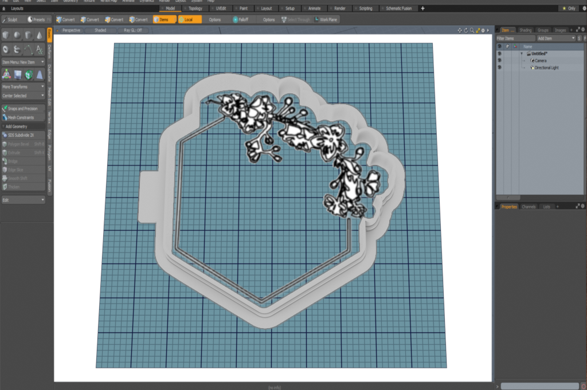Viewport: 587px width, 390px height.
Task: Click the torus primitive icon
Action: point(6,50)
